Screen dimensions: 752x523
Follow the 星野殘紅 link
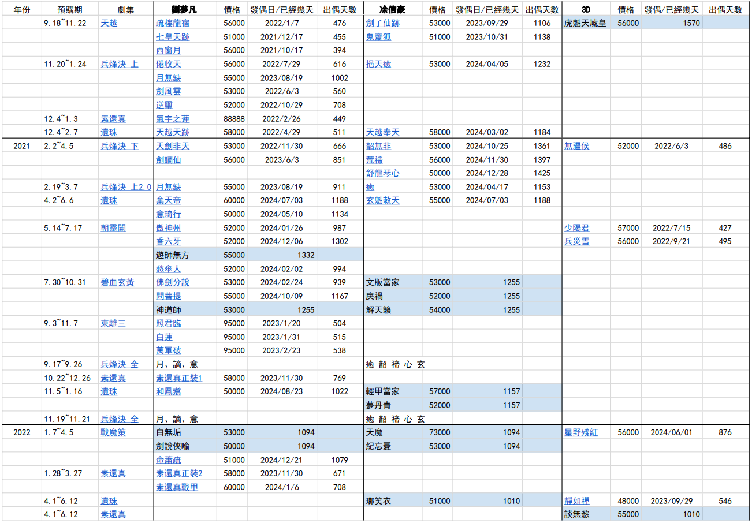click(x=581, y=432)
